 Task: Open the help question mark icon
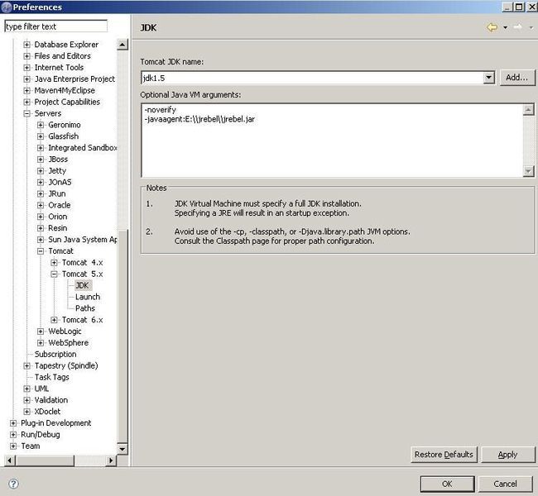[13, 484]
